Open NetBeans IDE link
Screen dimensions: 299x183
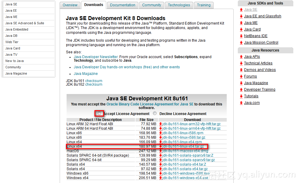pos(256,36)
